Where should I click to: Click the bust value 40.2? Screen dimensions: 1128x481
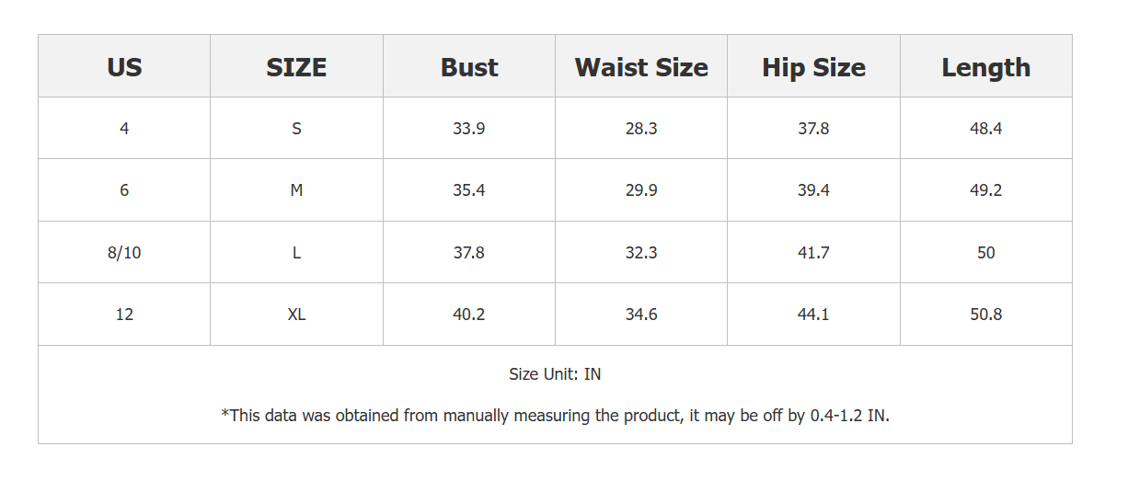469,315
